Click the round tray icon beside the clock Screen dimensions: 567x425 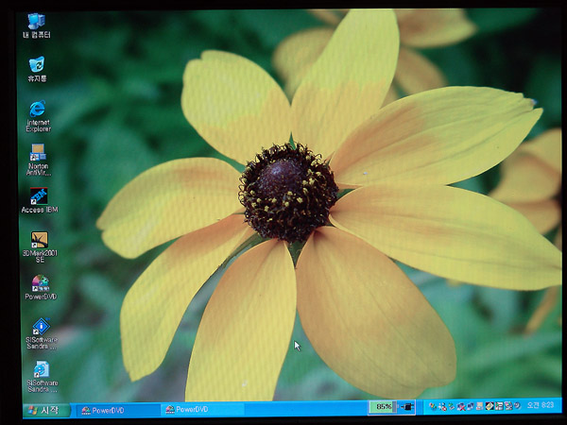pyautogui.click(x=518, y=405)
